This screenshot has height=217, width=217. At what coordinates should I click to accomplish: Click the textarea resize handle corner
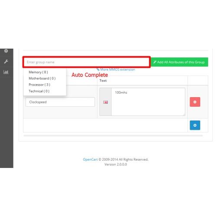pos(184,115)
